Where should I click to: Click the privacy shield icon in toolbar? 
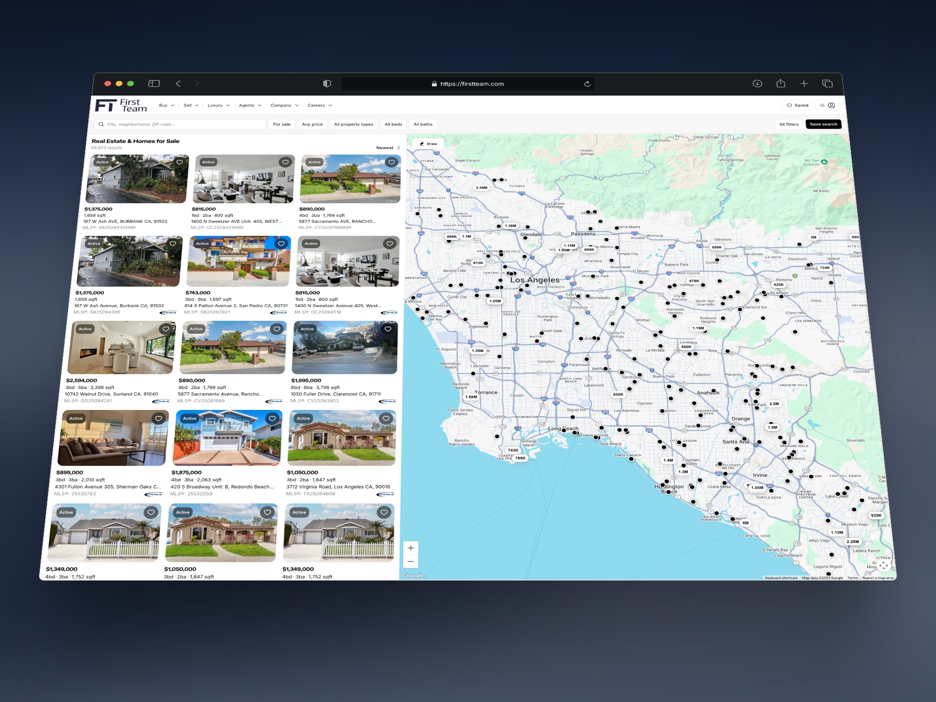[327, 83]
